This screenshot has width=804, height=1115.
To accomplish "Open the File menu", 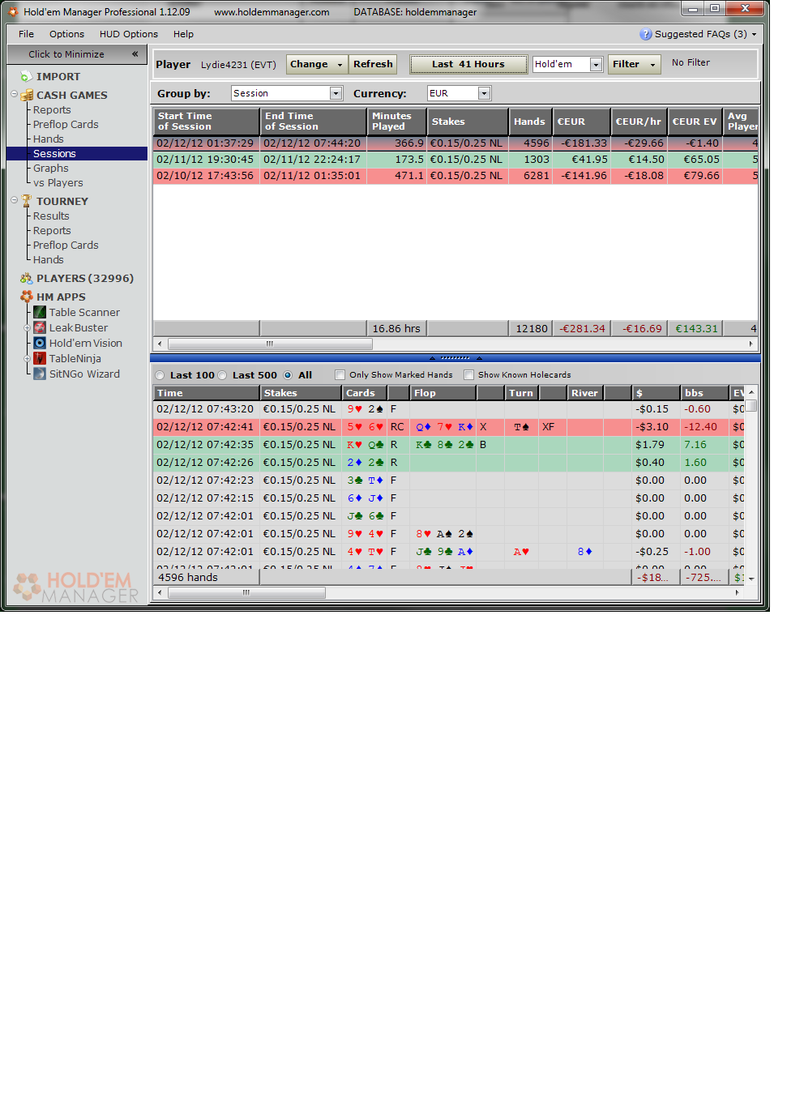I will coord(26,34).
